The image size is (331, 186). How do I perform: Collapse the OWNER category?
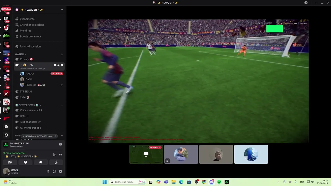click(x=21, y=54)
